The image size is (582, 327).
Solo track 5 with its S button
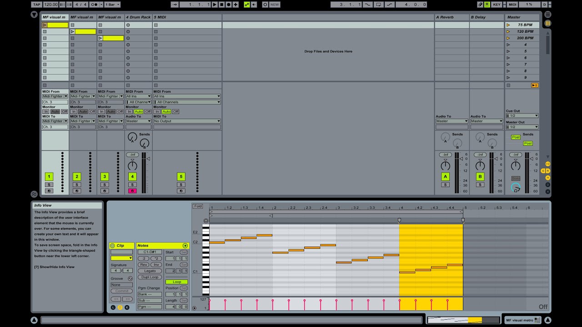(x=181, y=185)
